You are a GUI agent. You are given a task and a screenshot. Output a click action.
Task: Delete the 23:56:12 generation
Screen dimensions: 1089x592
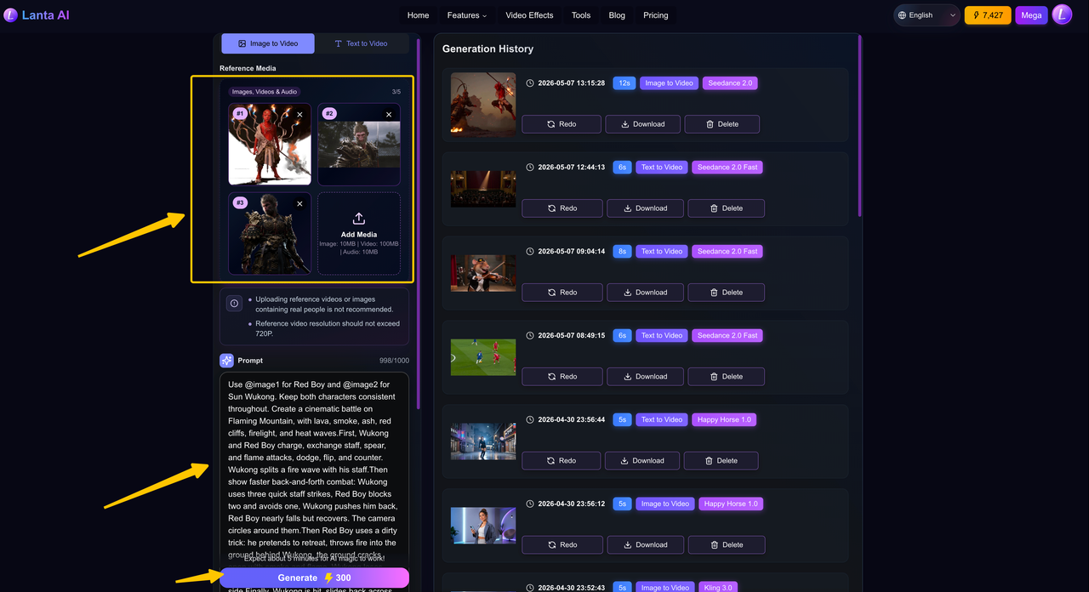(726, 545)
